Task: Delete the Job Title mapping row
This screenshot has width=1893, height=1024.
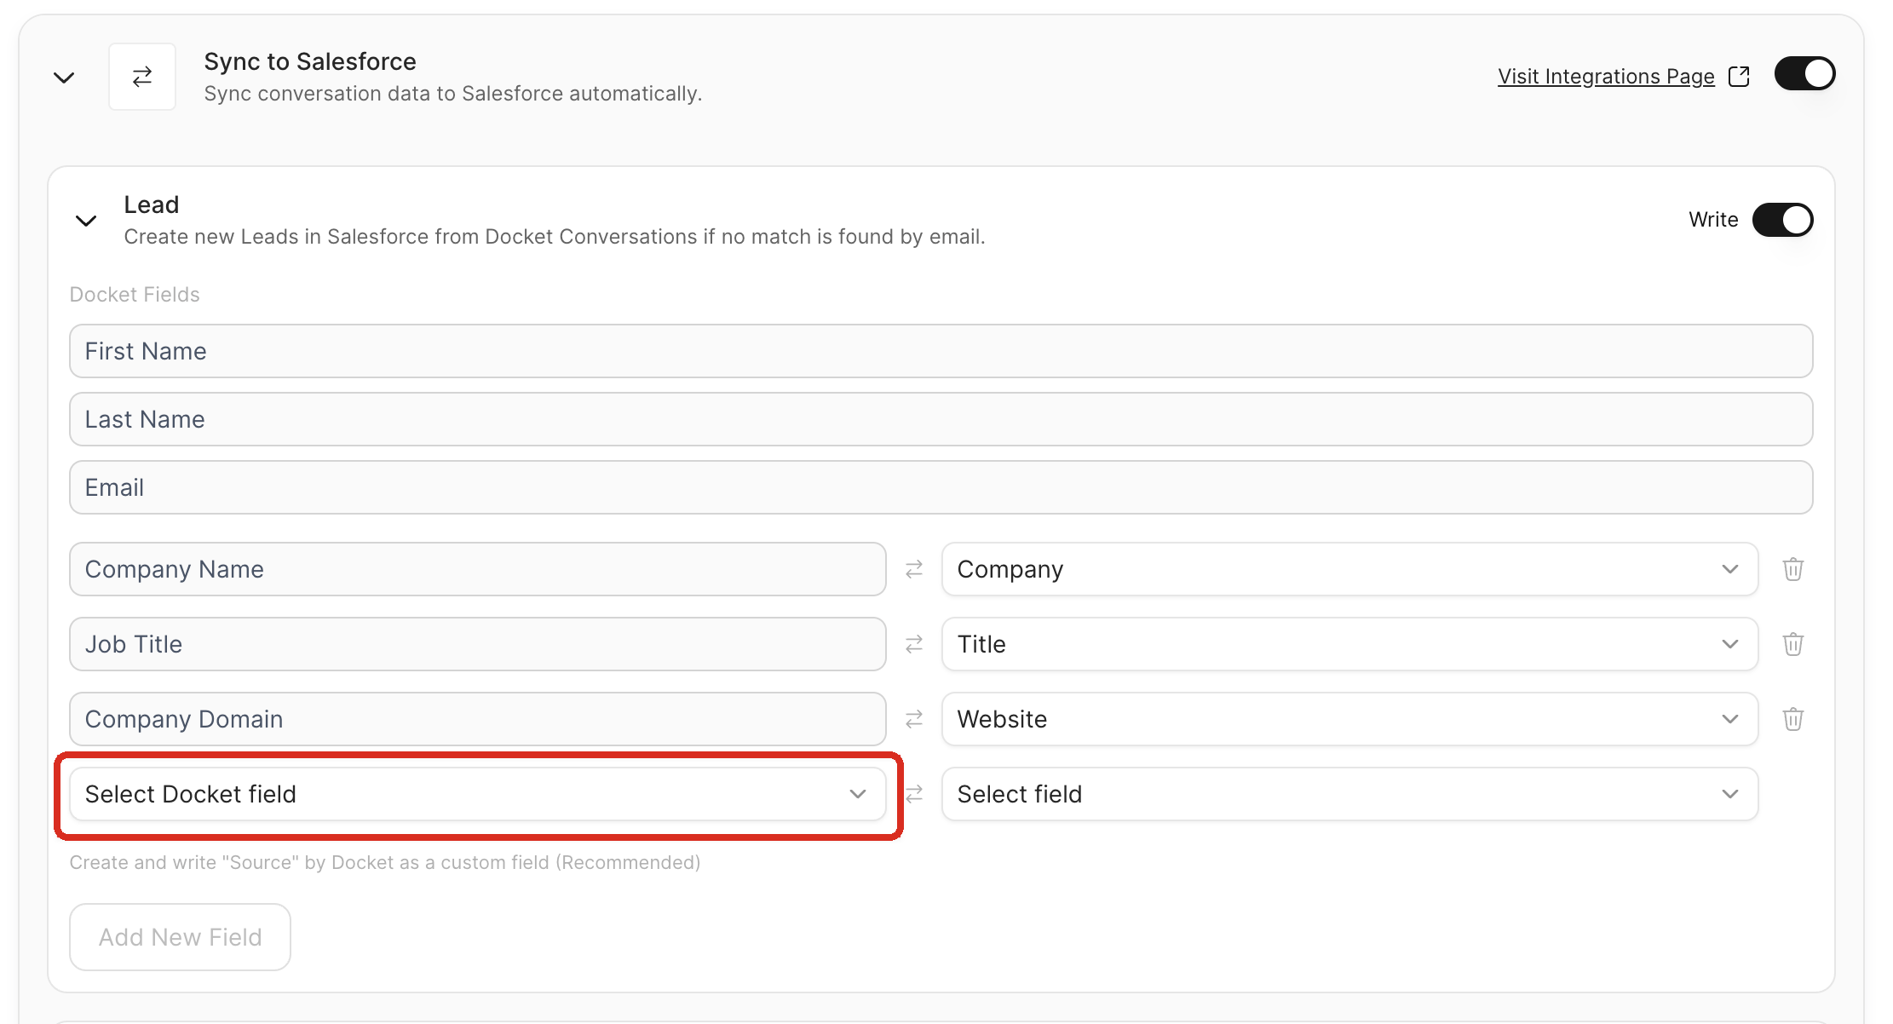Action: pos(1793,644)
